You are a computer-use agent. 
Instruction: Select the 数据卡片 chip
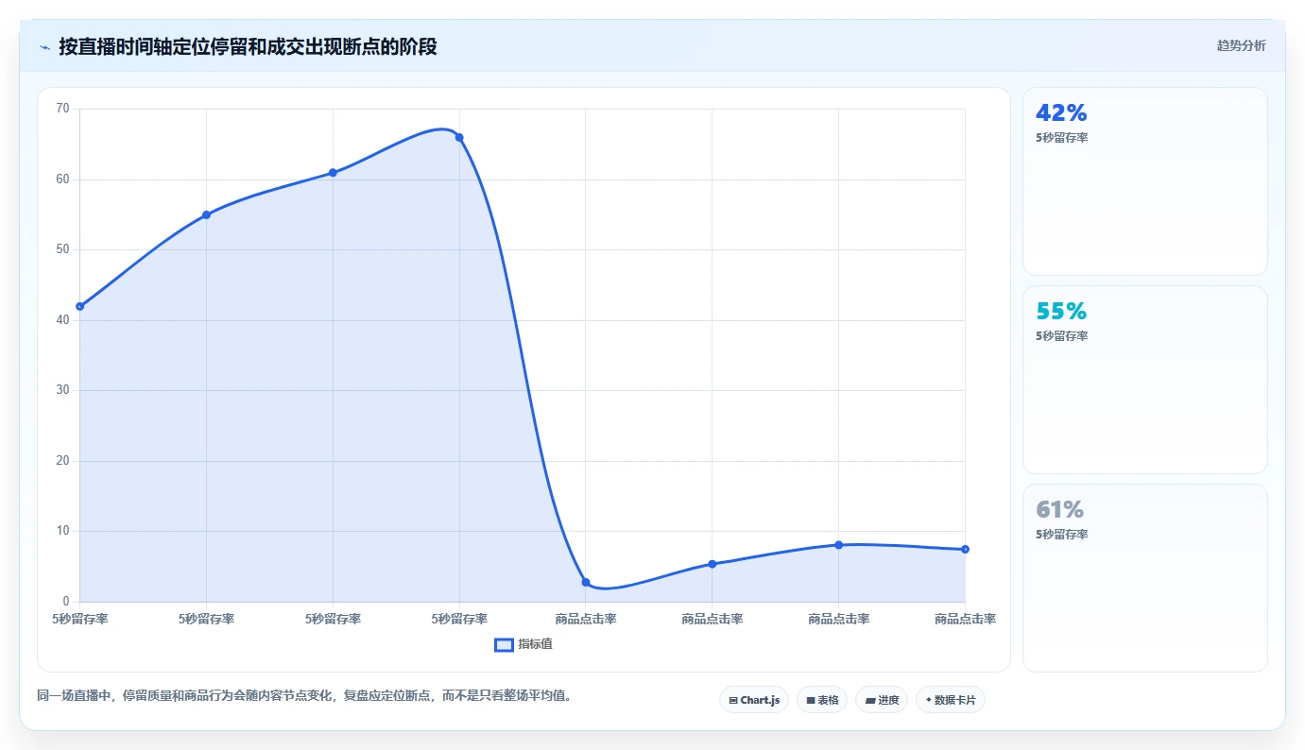click(951, 700)
